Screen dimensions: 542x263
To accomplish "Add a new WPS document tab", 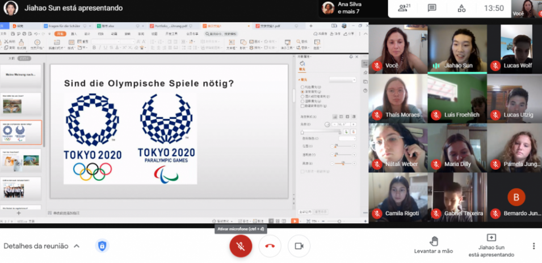I will pos(311,26).
